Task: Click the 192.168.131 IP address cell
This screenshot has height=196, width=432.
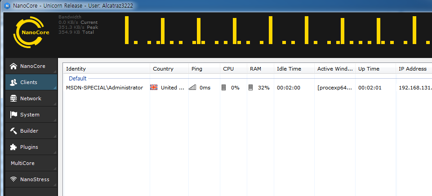Action: coord(415,88)
